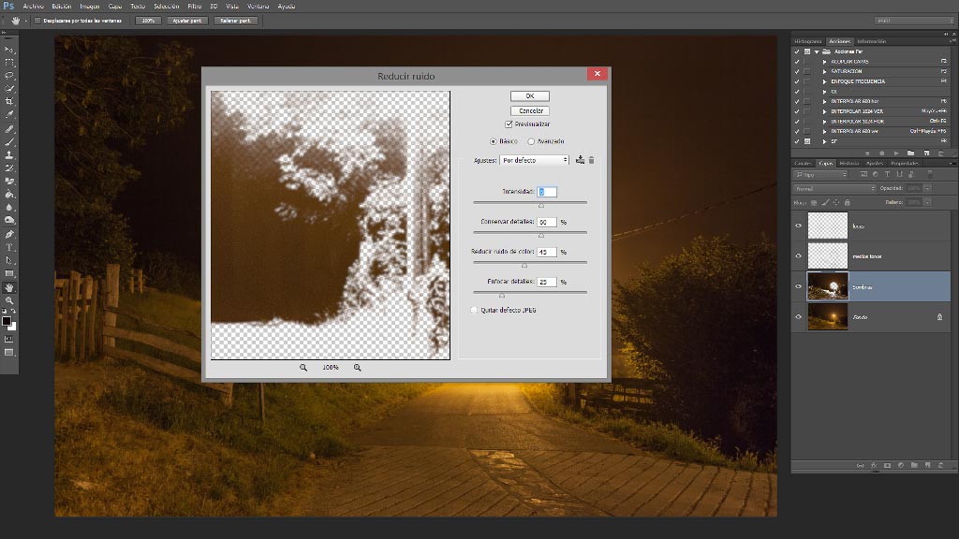The width and height of the screenshot is (959, 539).
Task: Zoom out the Reducir ruido preview
Action: [x=303, y=367]
